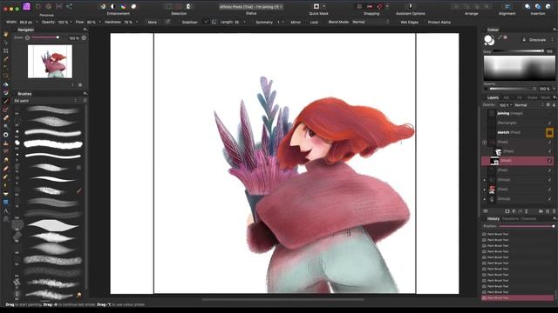Open the Export persona
The image size is (558, 313).
pyautogui.click(x=70, y=6)
